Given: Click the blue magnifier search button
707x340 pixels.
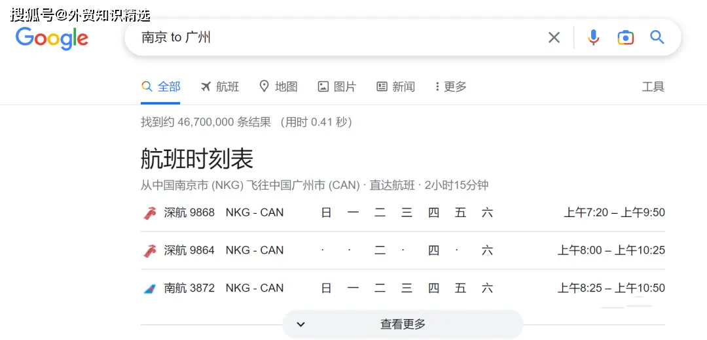Looking at the screenshot, I should [x=657, y=37].
